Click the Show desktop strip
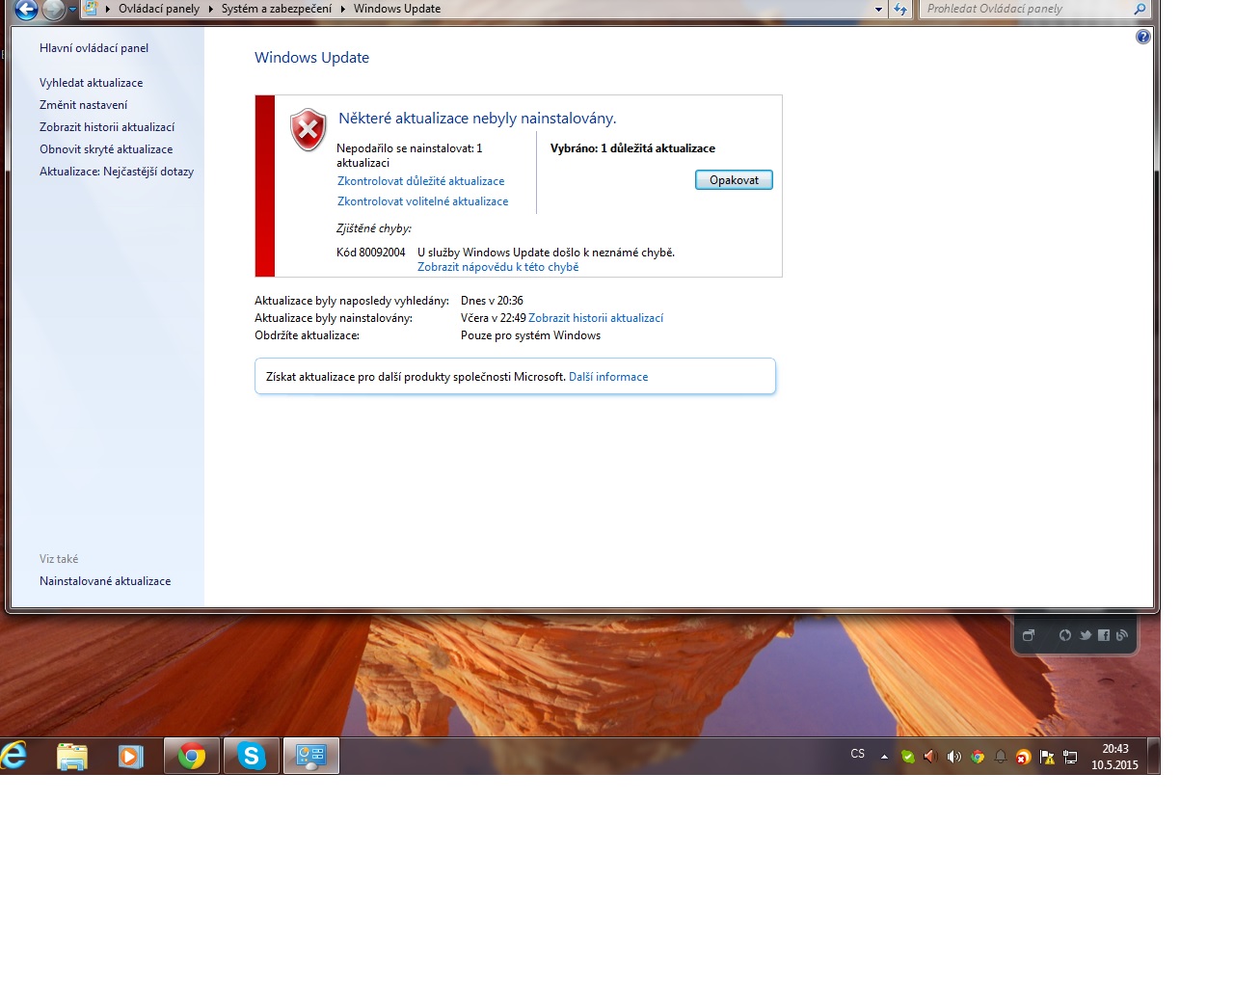 coord(1154,757)
